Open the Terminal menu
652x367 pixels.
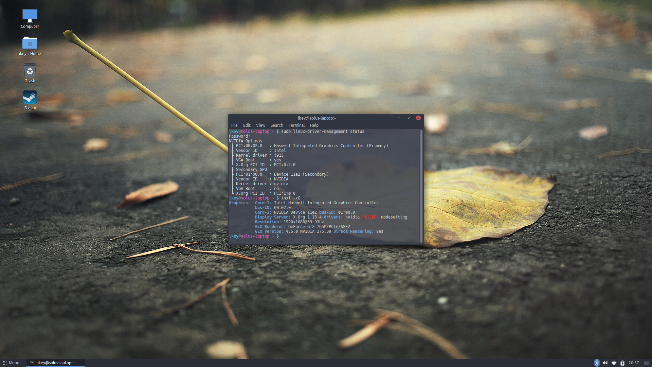pyautogui.click(x=296, y=125)
